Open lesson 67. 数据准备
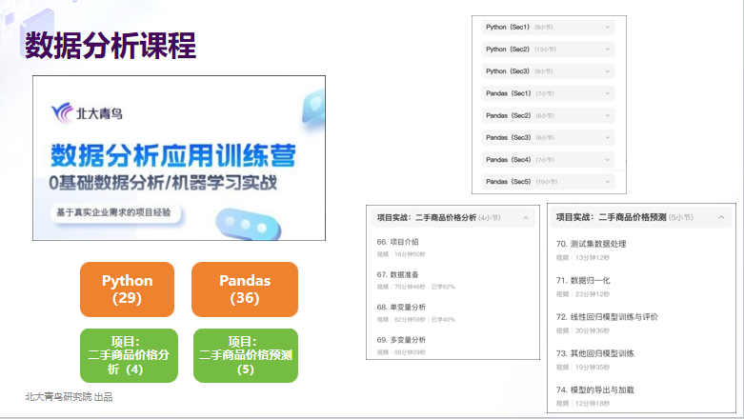Screen dimensions: 744x419 pyautogui.click(x=397, y=275)
